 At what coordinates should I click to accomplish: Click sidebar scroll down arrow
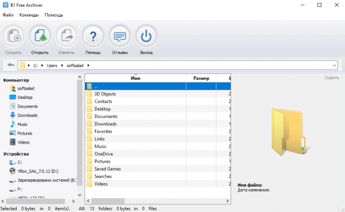tap(80, 195)
